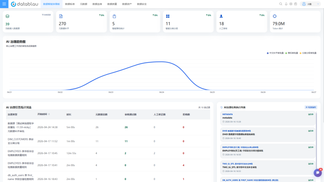Open the notification bell icon
This screenshot has width=324, height=182.
286,4
